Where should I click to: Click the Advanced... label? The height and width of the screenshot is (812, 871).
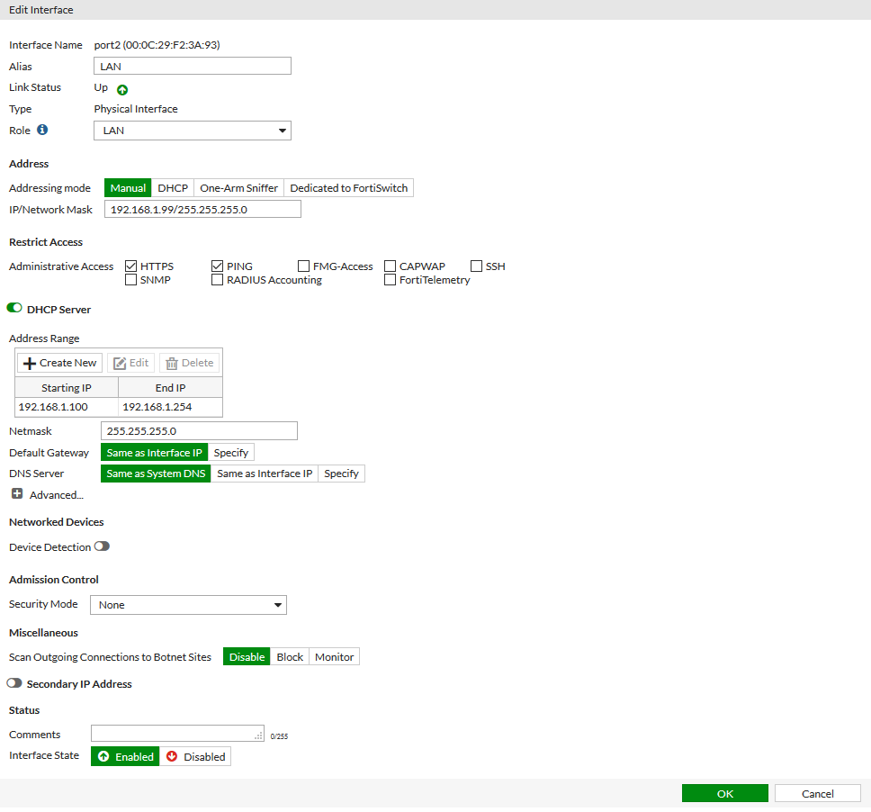(56, 494)
